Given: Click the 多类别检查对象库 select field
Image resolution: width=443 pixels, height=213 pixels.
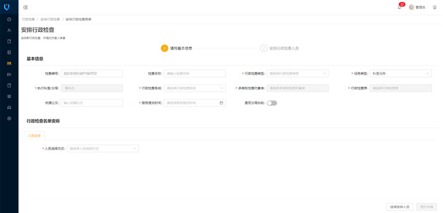Looking at the screenshot, I should tap(298, 88).
